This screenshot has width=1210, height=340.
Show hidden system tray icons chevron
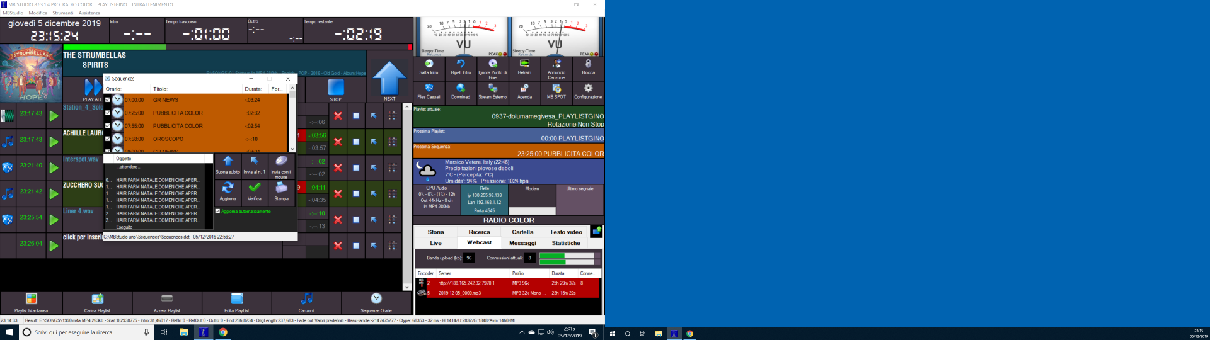521,332
